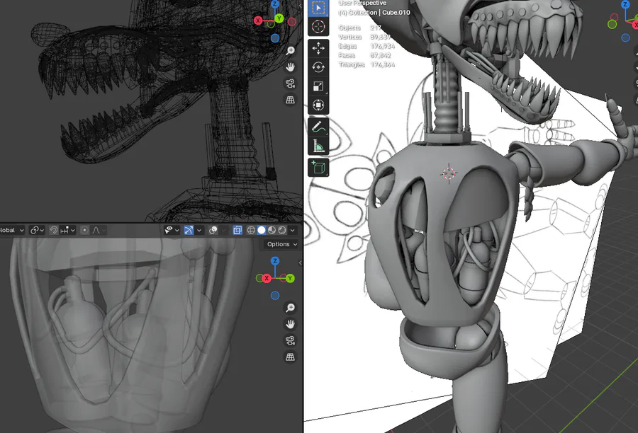Click red X axis on wireframe viewport gizmo
The height and width of the screenshot is (433, 638).
pos(258,21)
